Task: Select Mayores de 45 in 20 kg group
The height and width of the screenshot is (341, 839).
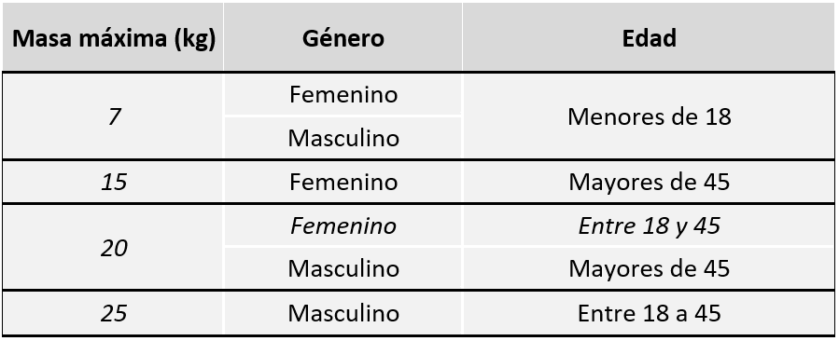Action: 649,269
